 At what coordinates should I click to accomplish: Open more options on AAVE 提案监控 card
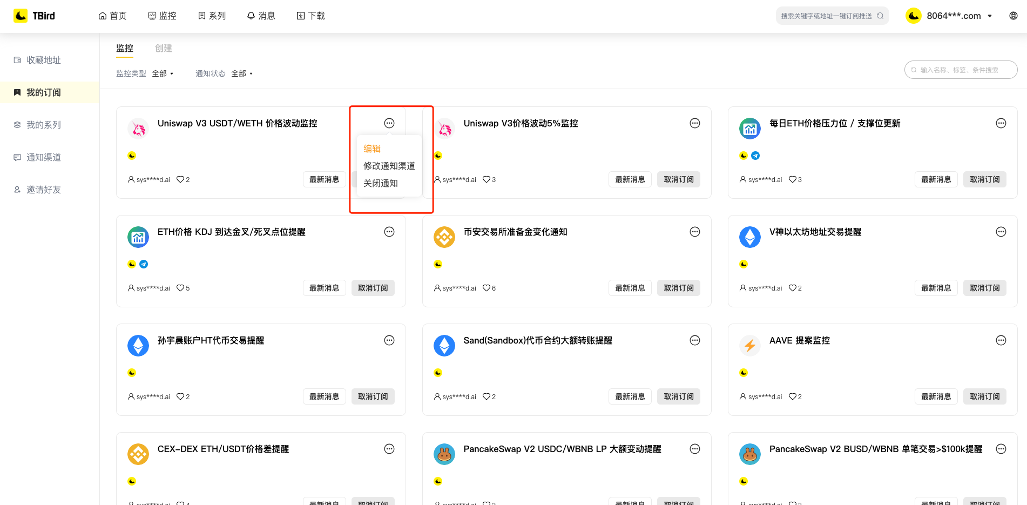coord(1001,340)
